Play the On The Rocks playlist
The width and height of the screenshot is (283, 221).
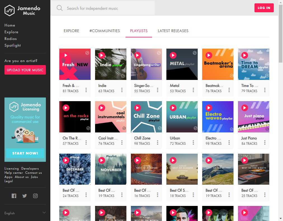click(66, 108)
